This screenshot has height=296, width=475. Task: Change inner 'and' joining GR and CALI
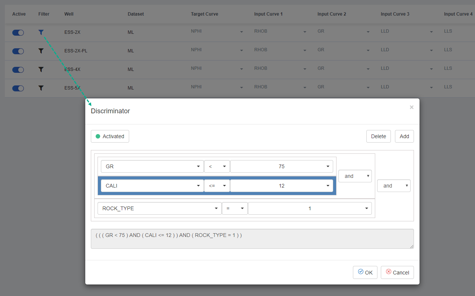(355, 176)
